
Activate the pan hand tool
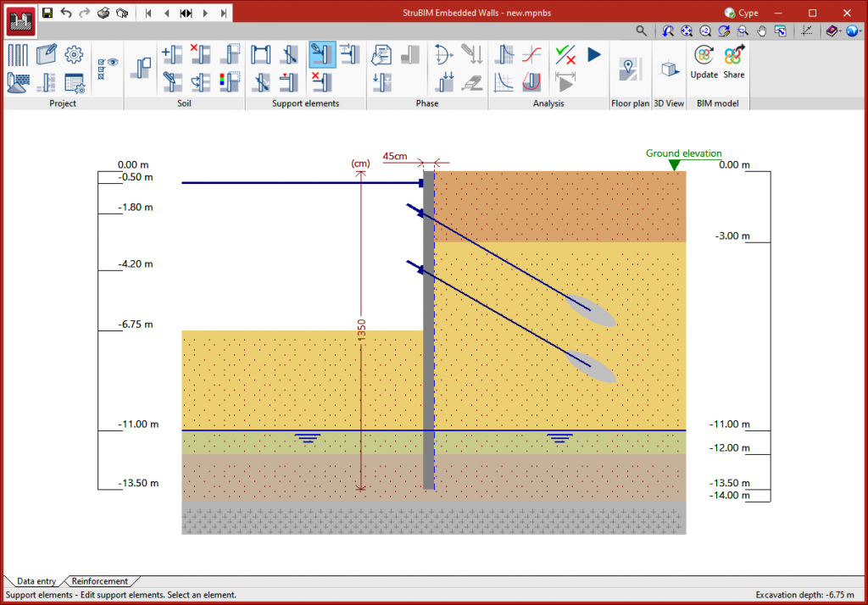[761, 31]
